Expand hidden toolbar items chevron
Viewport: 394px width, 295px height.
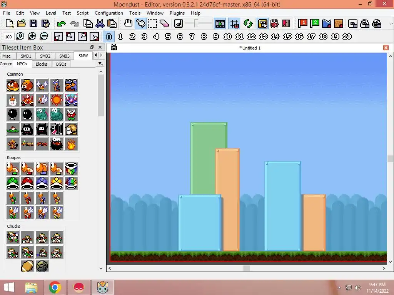pos(391,23)
